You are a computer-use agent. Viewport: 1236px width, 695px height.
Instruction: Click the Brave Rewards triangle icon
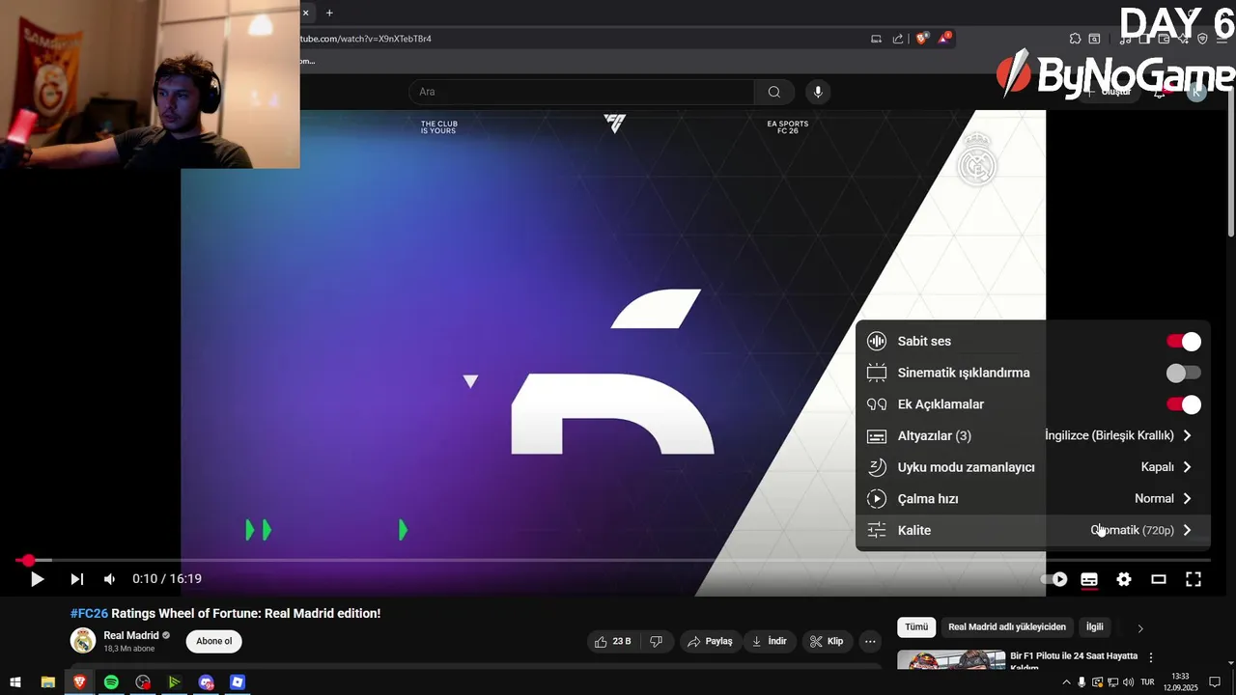944,39
